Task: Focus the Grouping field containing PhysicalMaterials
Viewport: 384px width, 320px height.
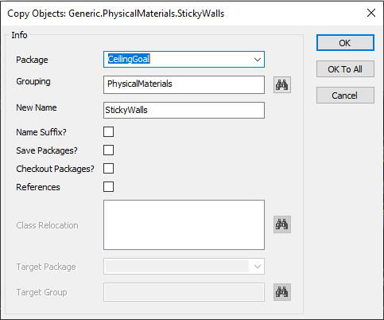Action: pyautogui.click(x=184, y=84)
